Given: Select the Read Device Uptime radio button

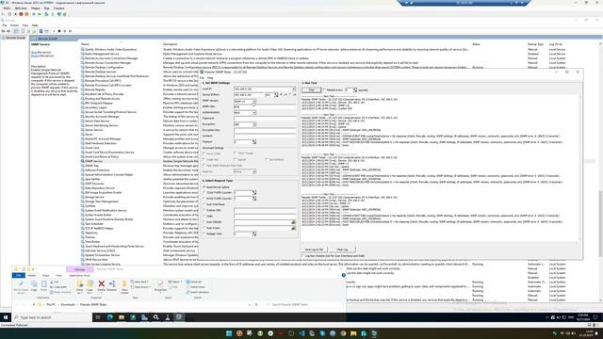Looking at the screenshot, I should 204,186.
